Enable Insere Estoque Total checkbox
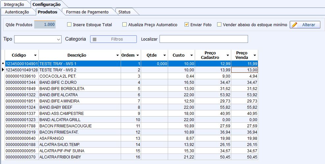Viewport: 325px width, 164px height. tap(69, 25)
